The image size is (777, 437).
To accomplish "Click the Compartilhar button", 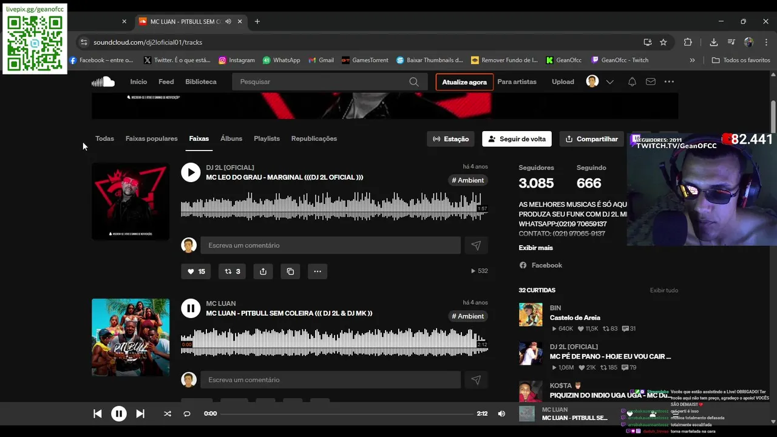I will tap(592, 139).
